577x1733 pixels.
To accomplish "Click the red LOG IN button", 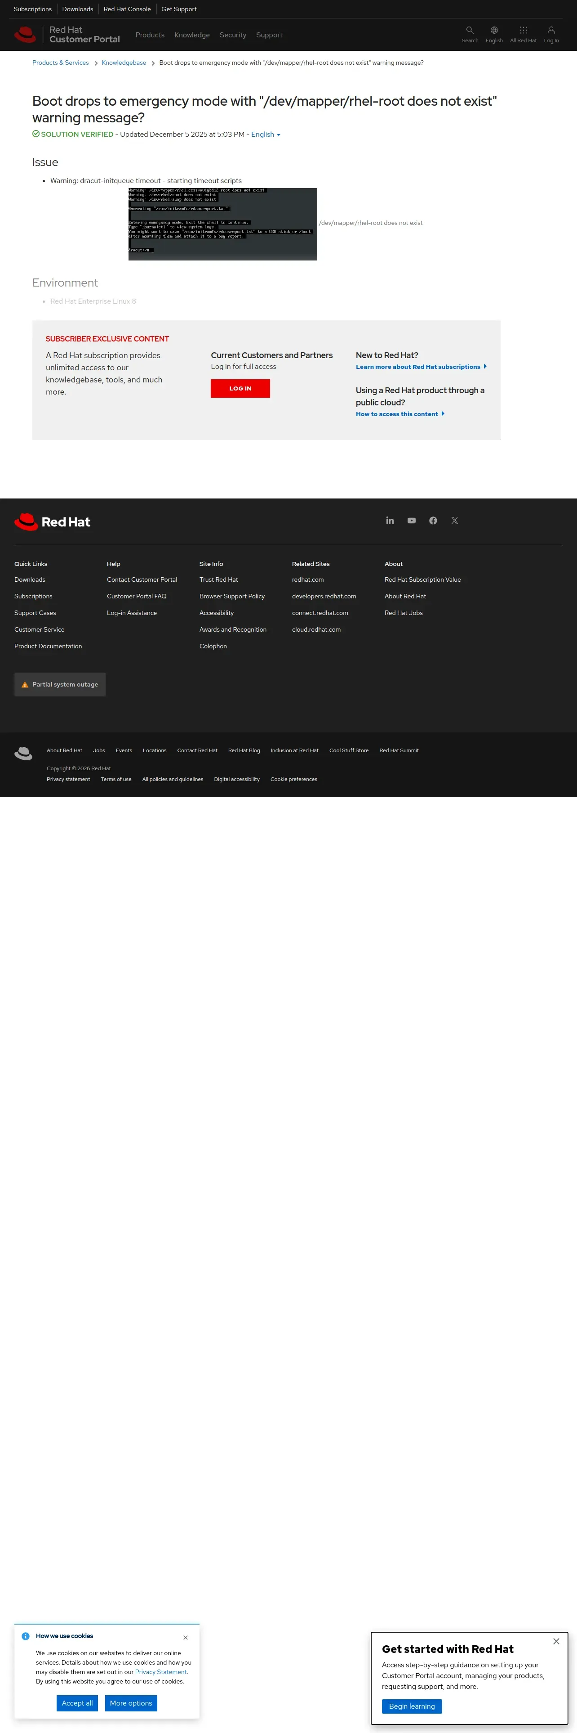I will [240, 388].
